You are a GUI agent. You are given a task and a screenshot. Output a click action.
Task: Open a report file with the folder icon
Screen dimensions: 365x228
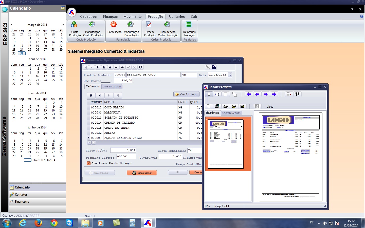(x=234, y=106)
